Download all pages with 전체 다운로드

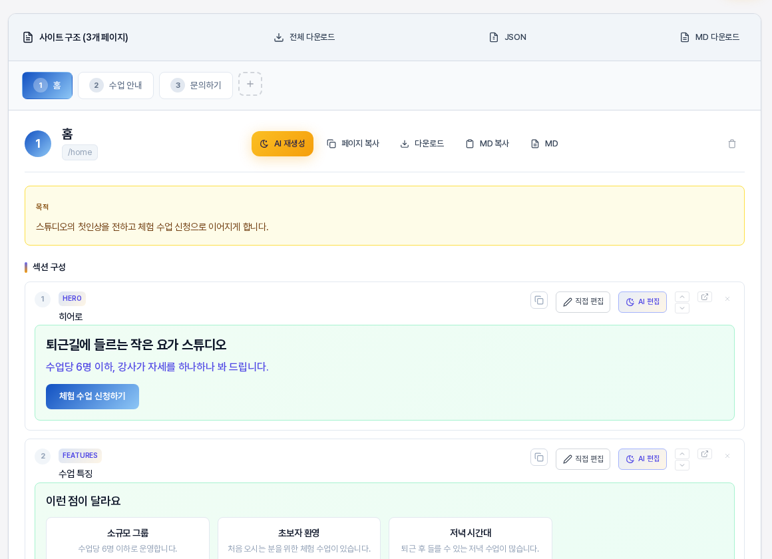pos(304,37)
